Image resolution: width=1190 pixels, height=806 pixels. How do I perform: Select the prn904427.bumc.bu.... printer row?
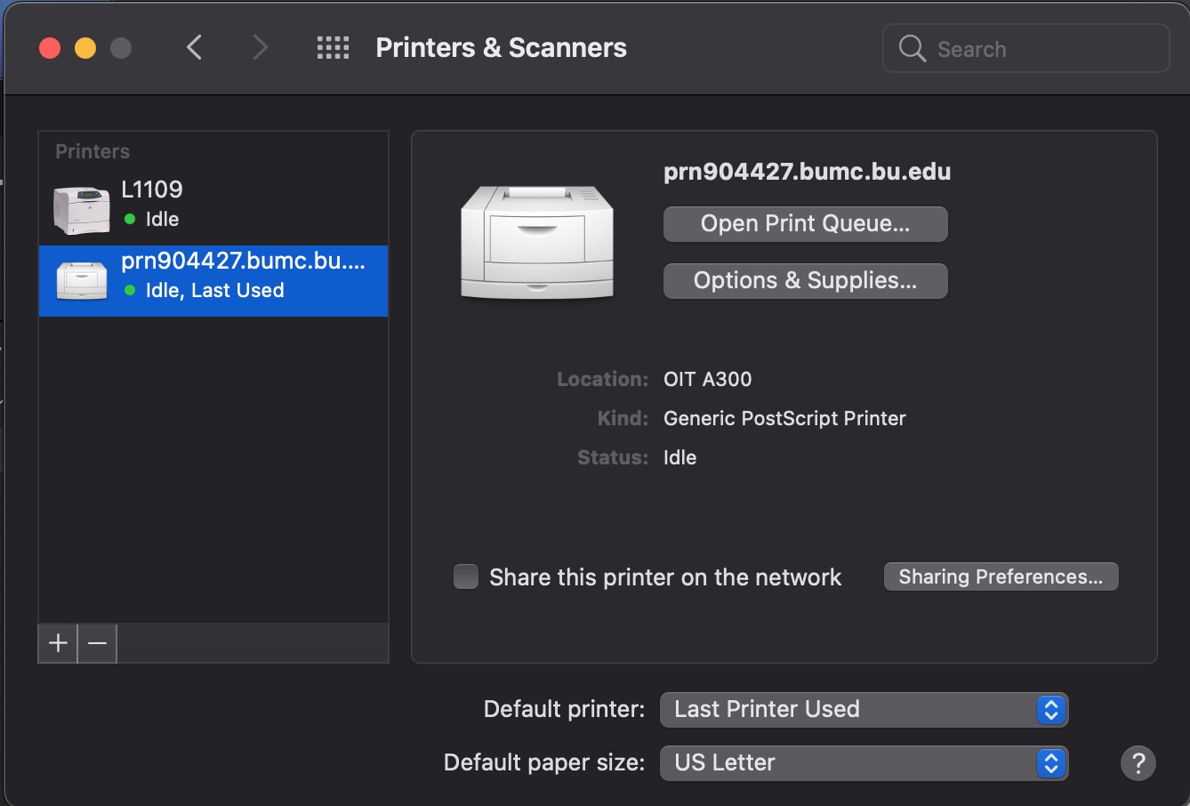213,281
